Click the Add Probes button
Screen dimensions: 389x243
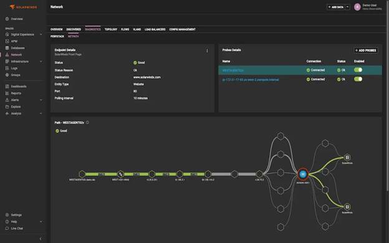click(x=366, y=50)
